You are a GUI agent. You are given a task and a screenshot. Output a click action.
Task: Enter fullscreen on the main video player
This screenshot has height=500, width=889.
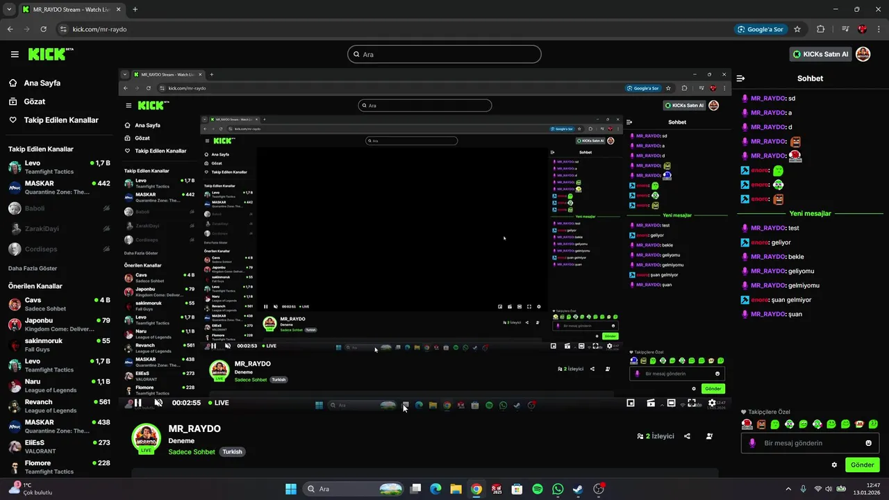click(692, 403)
